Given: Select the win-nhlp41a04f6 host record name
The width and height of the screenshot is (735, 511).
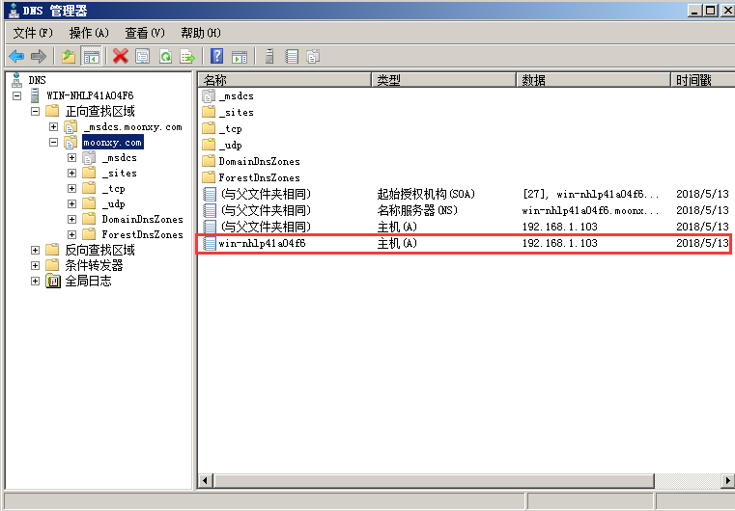Looking at the screenshot, I should tap(262, 243).
